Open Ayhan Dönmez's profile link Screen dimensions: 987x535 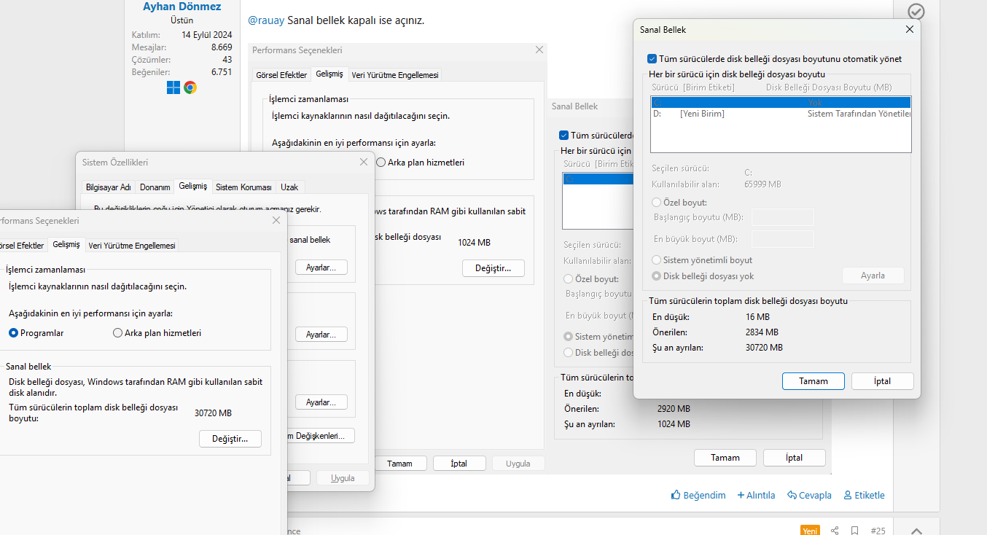[182, 7]
